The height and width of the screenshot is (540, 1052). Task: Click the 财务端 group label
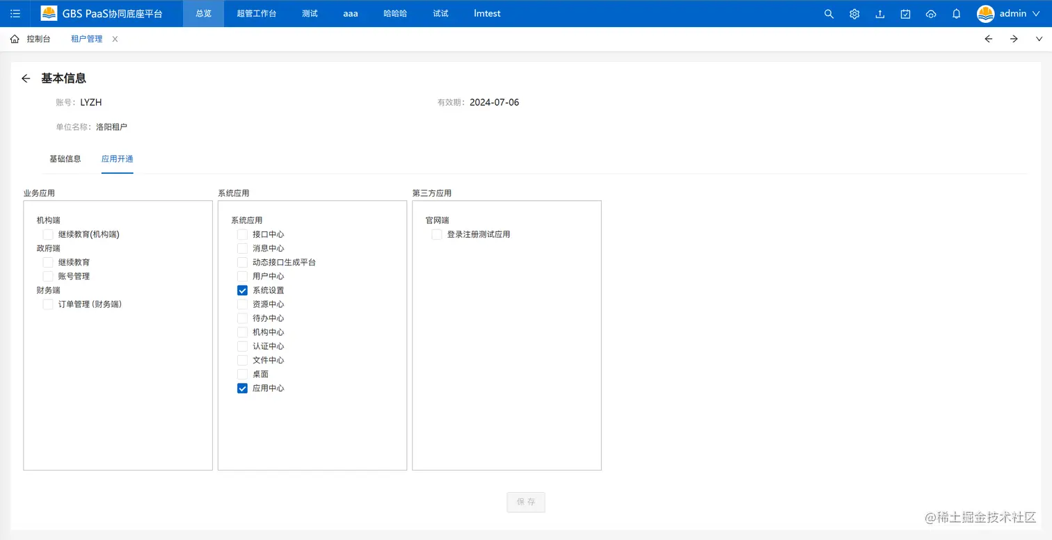tap(49, 290)
